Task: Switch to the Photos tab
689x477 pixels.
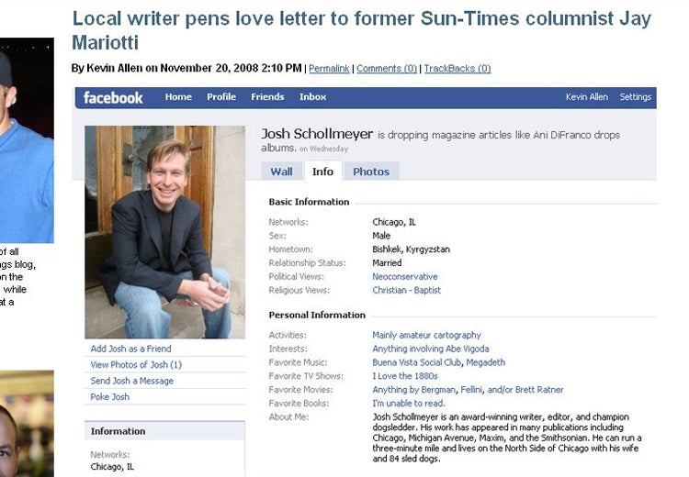Action: point(371,172)
